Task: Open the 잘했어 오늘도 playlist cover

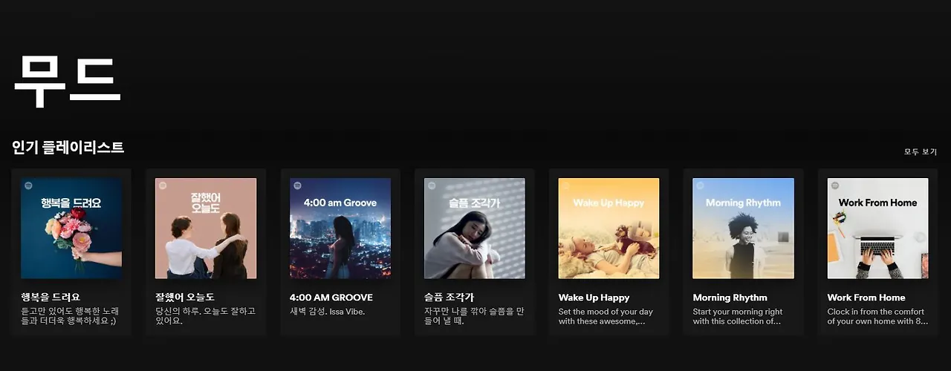Action: (206, 229)
